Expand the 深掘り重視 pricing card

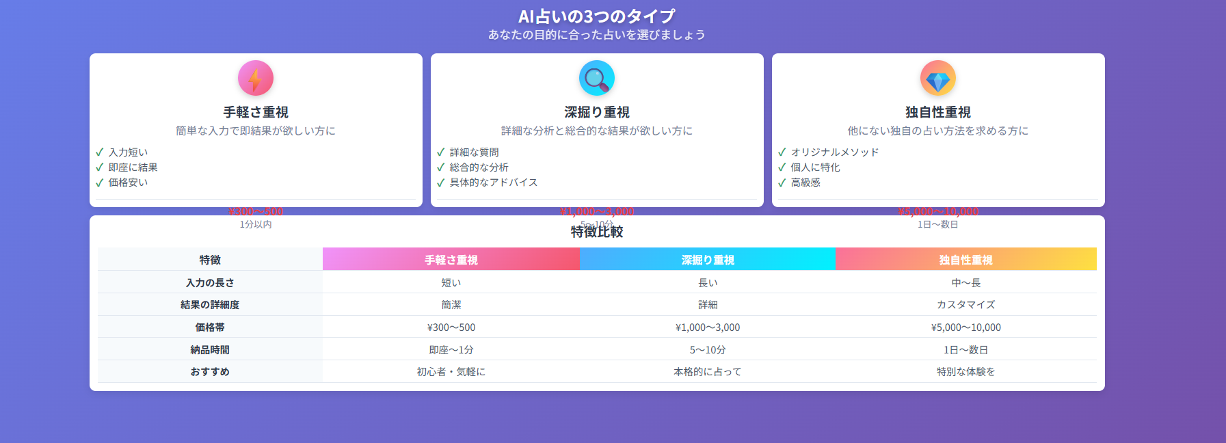point(596,130)
